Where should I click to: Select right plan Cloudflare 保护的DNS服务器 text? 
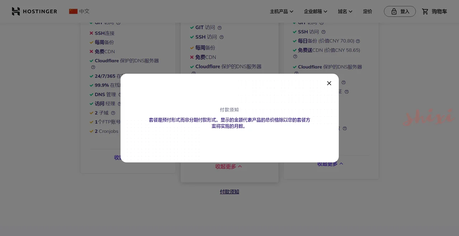(330, 67)
